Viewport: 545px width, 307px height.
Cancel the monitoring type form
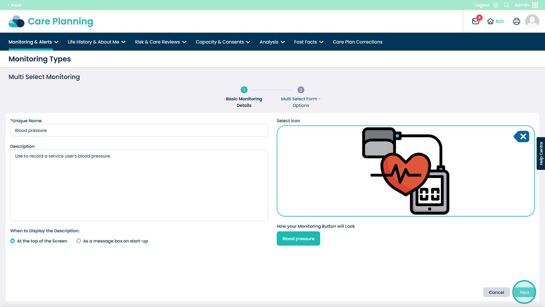point(496,292)
